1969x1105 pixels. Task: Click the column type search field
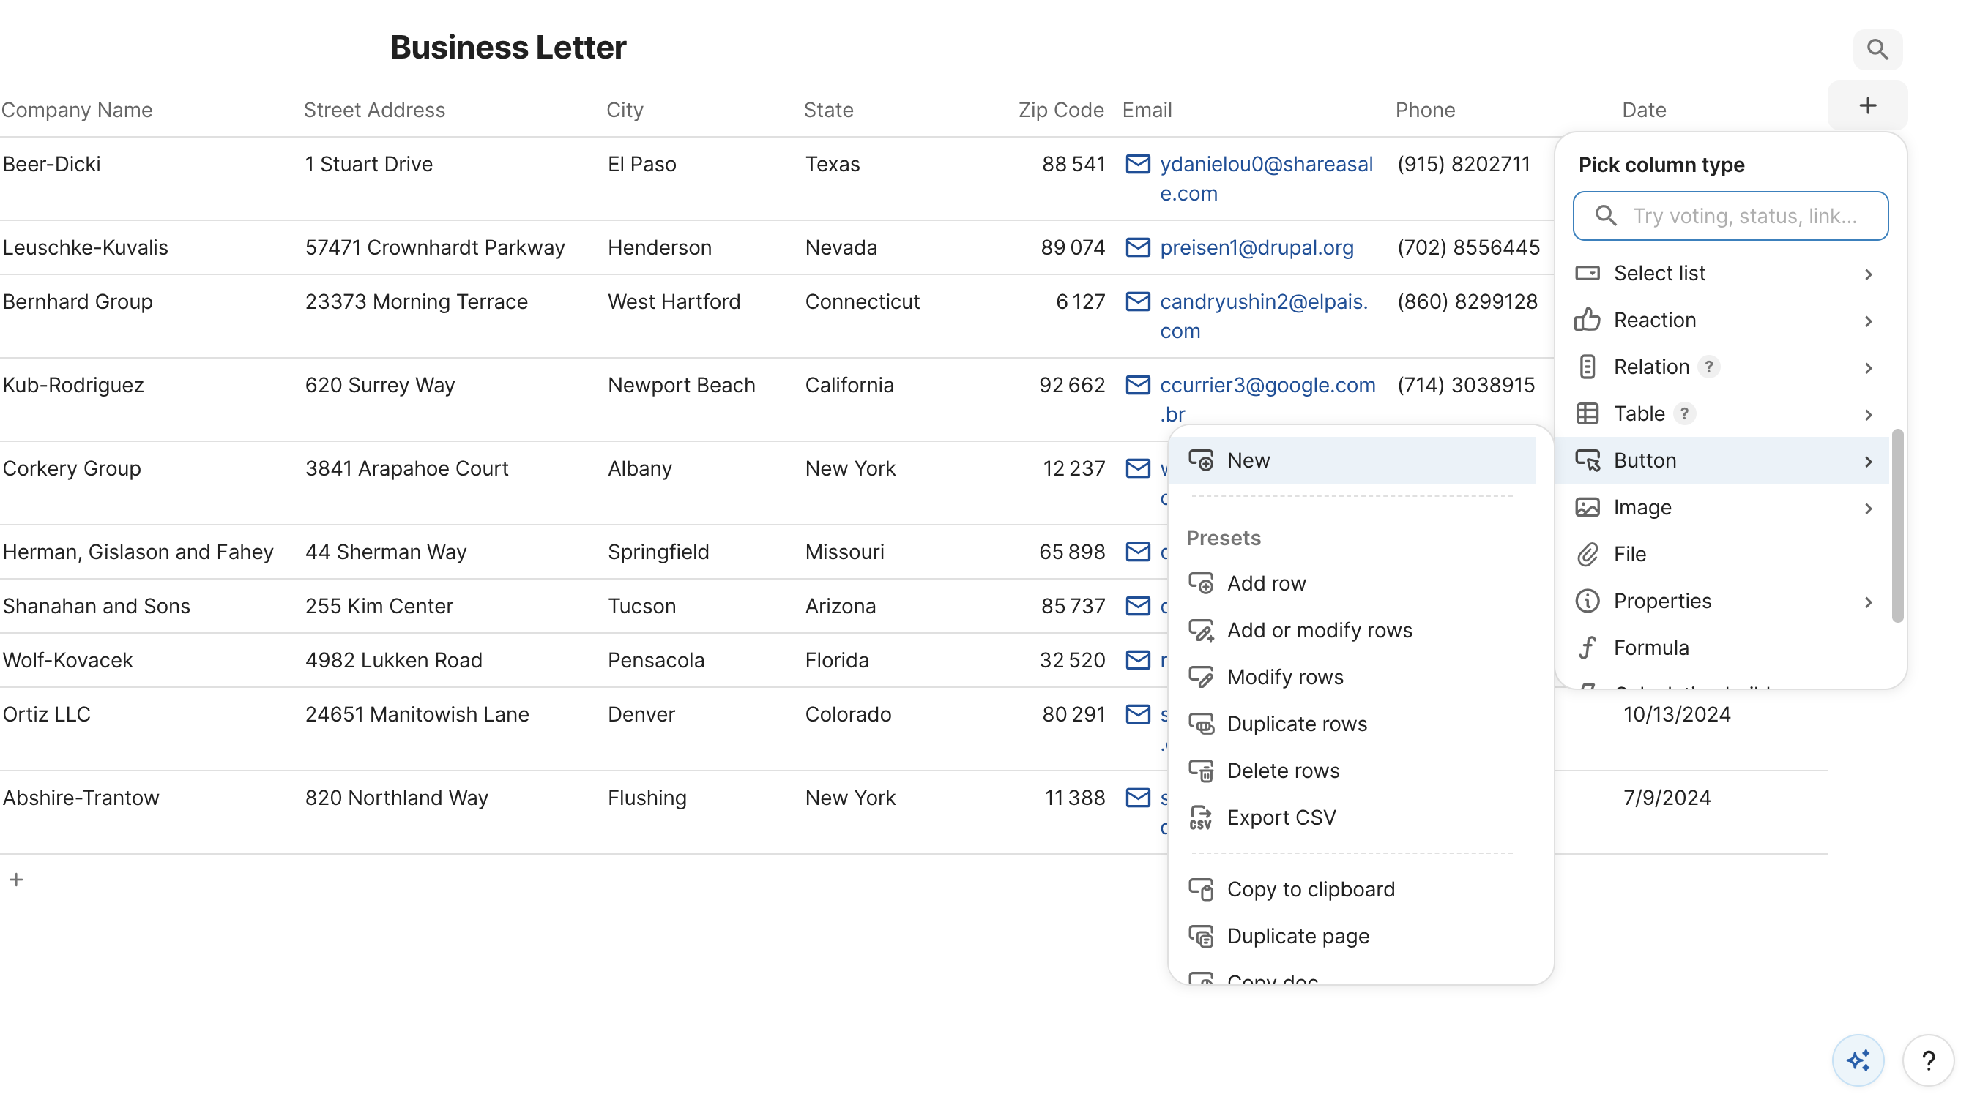click(x=1730, y=215)
